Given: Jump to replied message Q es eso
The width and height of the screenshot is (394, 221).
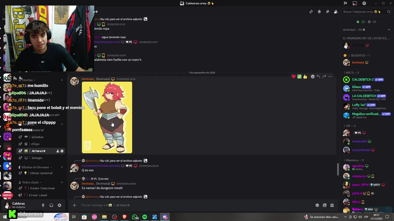Looking at the screenshot, I should click(x=103, y=179).
